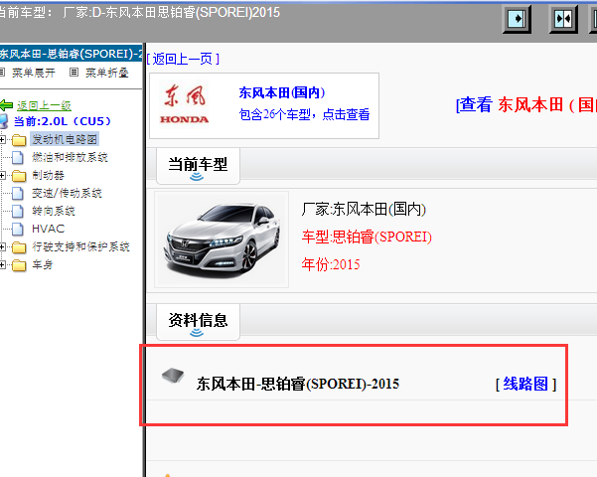The width and height of the screenshot is (597, 477).
Task: Open the 燃油和排放系统 document
Action: click(70, 157)
